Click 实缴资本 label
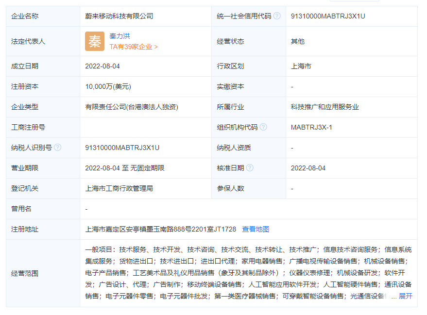 click(x=230, y=86)
